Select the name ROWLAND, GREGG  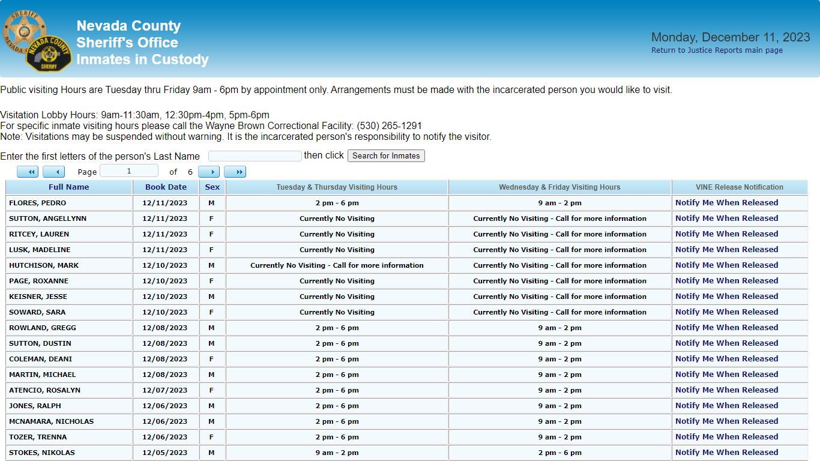click(43, 328)
